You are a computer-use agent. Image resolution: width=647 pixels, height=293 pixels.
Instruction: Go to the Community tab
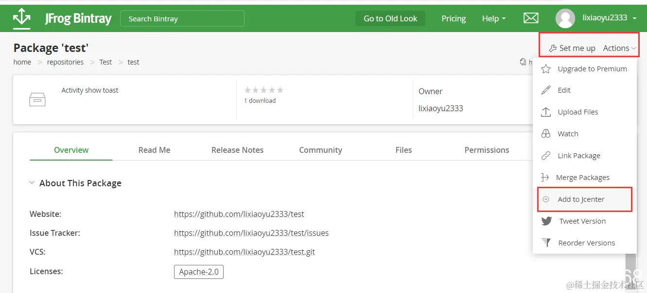pyautogui.click(x=320, y=150)
